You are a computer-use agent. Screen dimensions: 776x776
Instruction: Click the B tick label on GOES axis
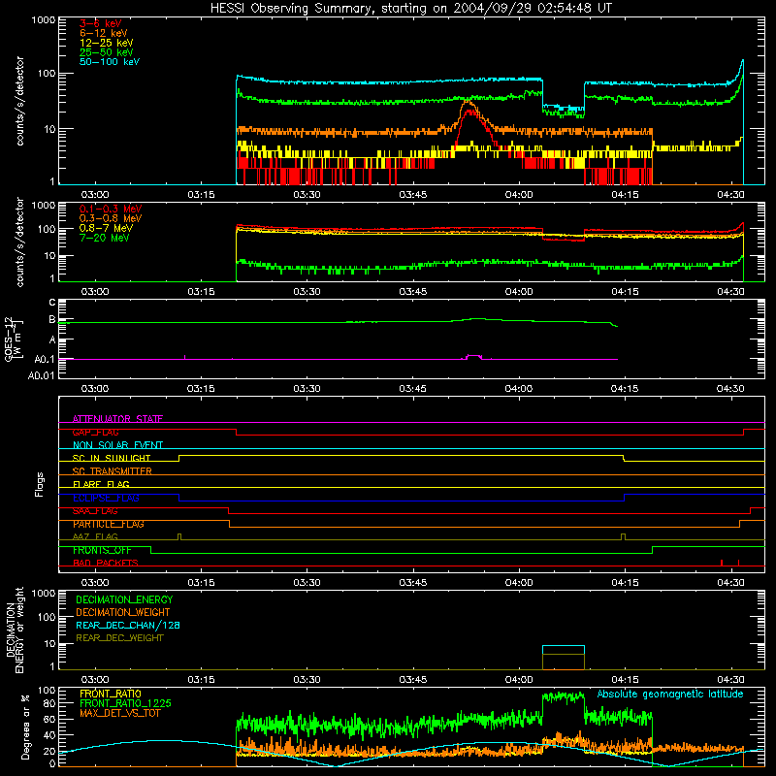pos(52,320)
